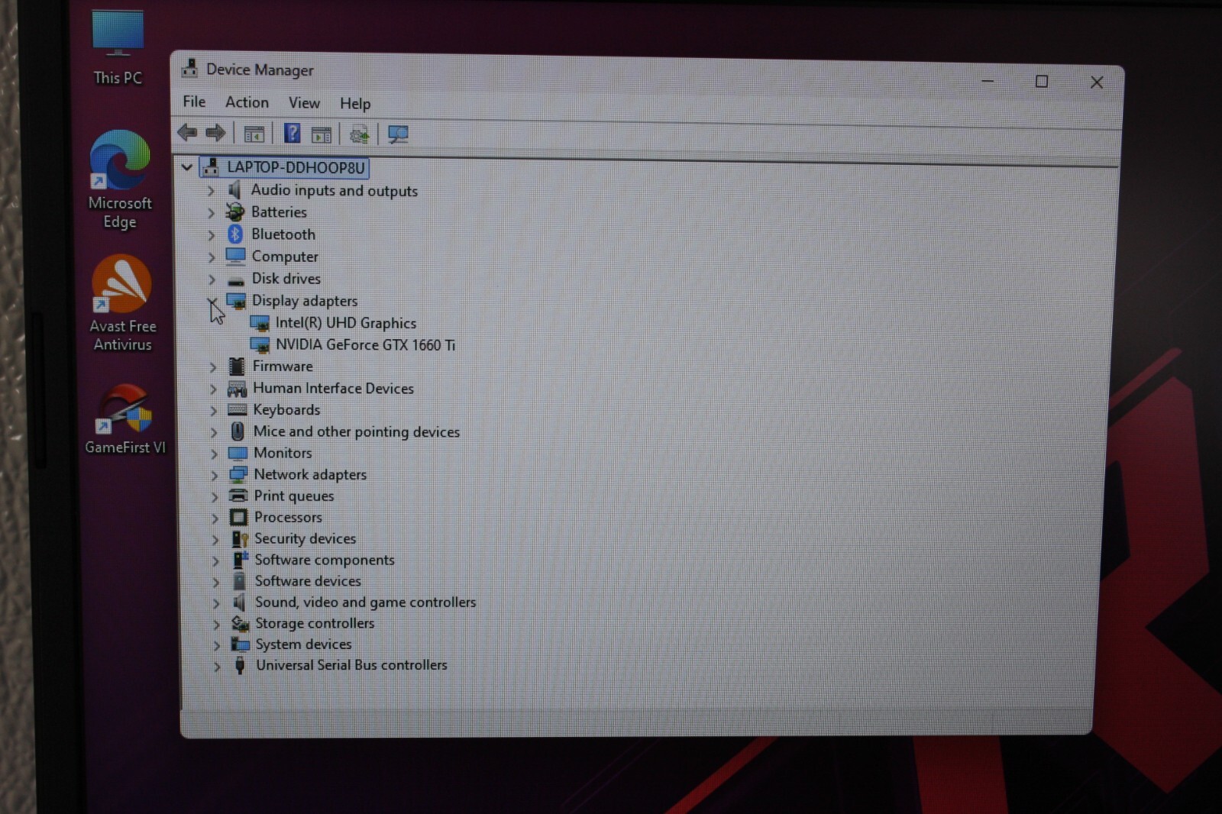Select Avast Free Antivirus desktop shortcut
1222x814 pixels.
(x=122, y=303)
